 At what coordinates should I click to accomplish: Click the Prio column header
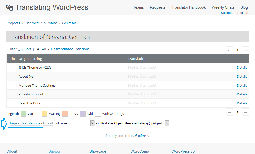12,59
